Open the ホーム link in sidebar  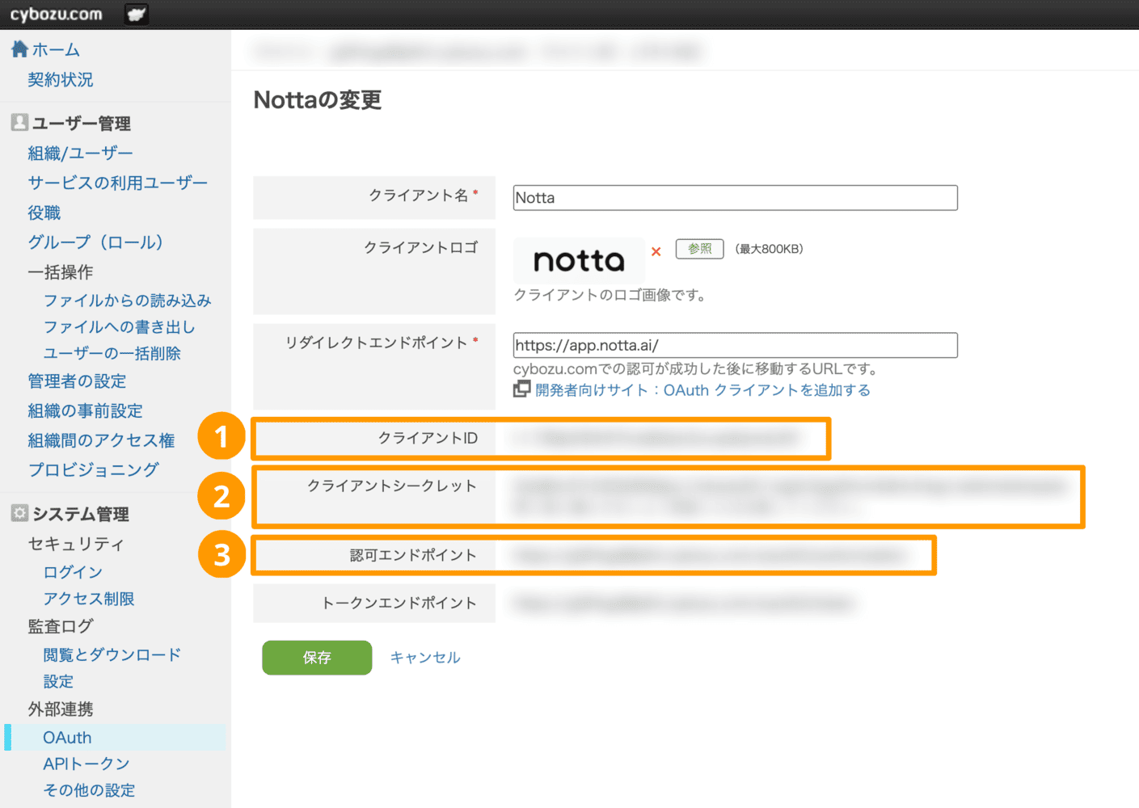(x=56, y=50)
